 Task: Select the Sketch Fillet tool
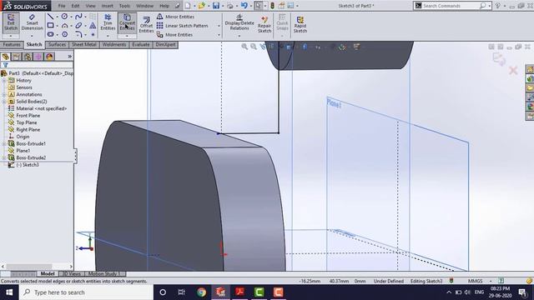78,34
